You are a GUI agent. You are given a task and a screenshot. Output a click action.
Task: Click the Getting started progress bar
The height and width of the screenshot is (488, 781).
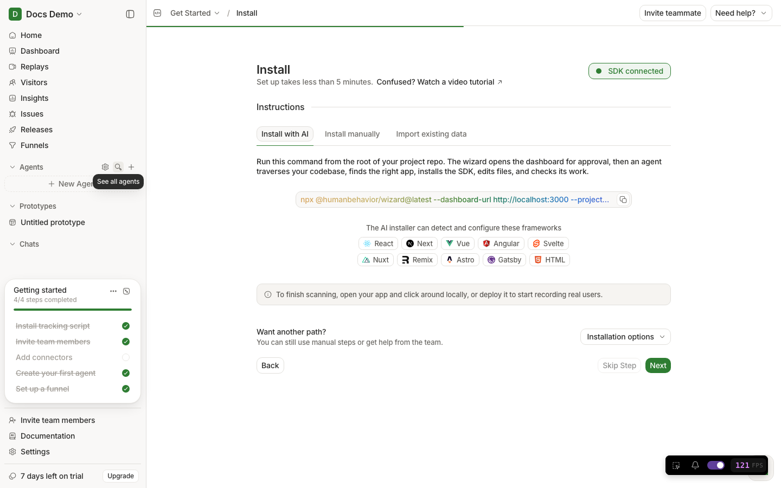click(73, 310)
